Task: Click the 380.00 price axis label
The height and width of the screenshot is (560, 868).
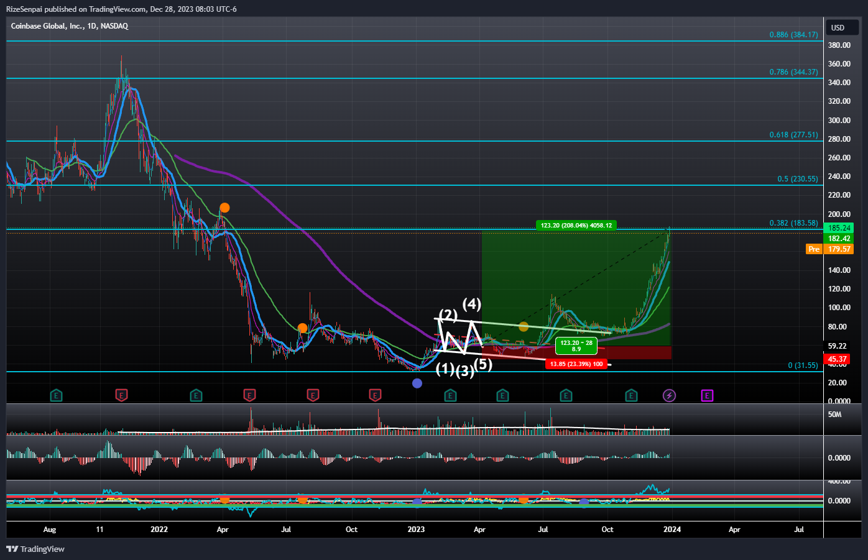Action: click(x=839, y=45)
